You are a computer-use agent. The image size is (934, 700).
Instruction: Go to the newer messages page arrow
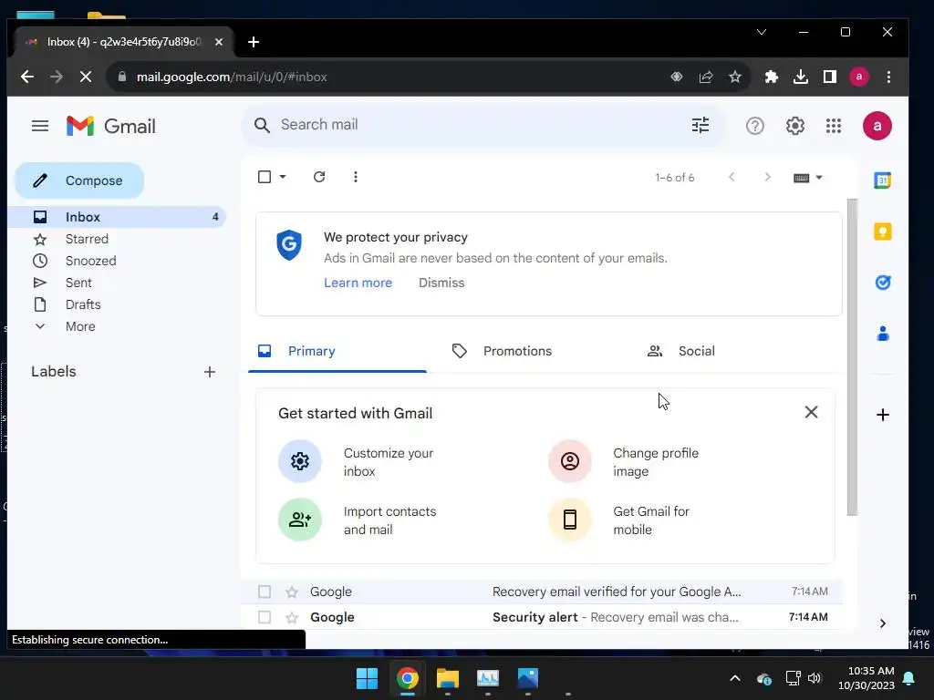click(732, 177)
